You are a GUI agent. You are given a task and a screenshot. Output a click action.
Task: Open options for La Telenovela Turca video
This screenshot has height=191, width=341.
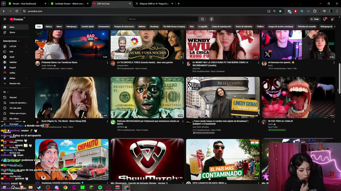point(183,63)
